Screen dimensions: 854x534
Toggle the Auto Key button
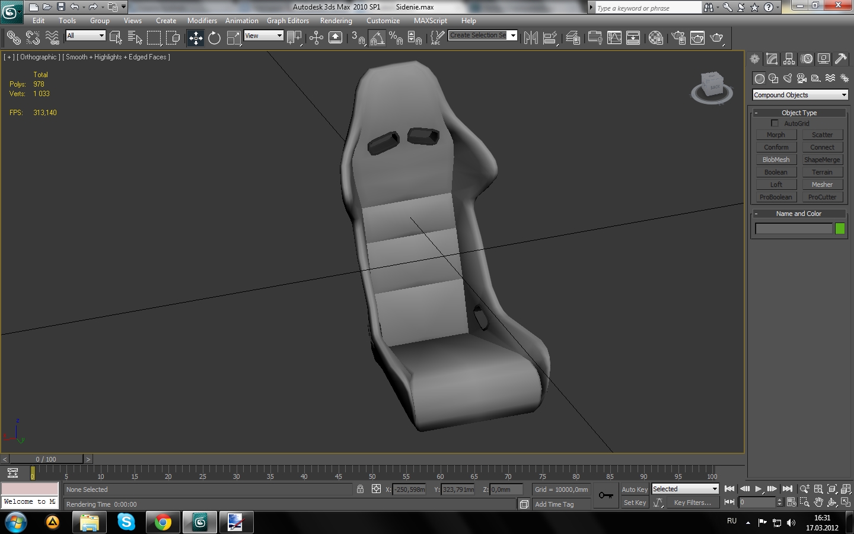coord(634,490)
